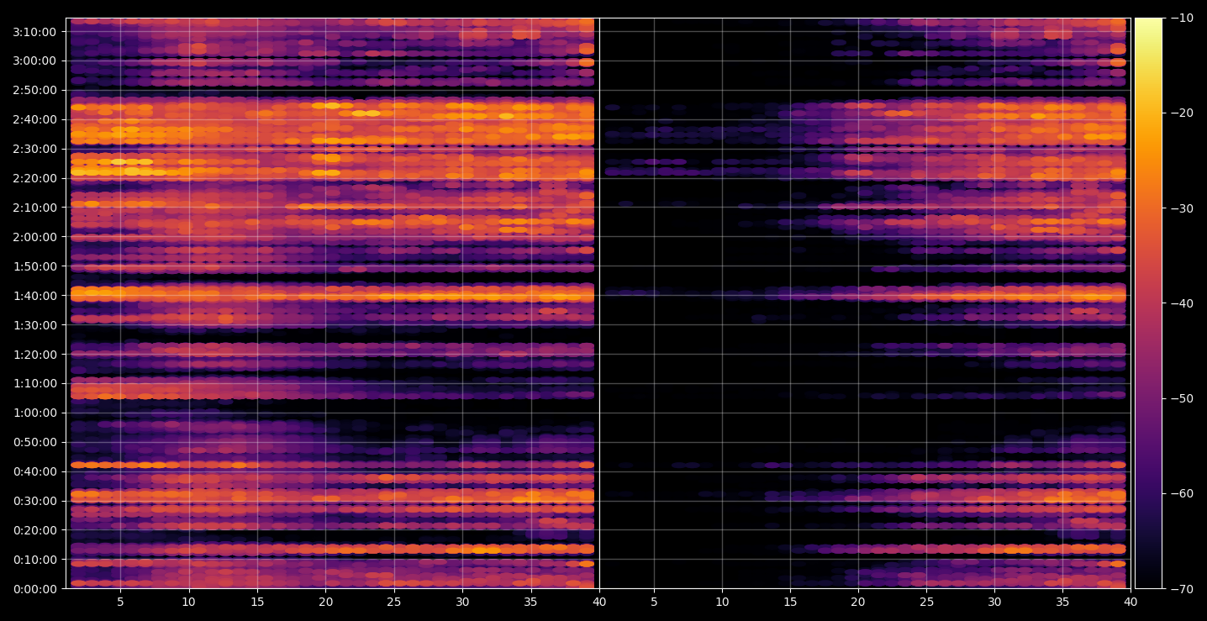Screen dimensions: 1207x621
Task: Click x-axis tick 40 between the heatmaps
Action: pos(599,603)
